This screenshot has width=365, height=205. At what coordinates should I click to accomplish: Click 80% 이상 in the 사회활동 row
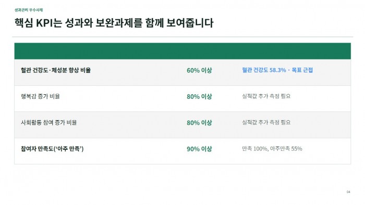[199, 123]
